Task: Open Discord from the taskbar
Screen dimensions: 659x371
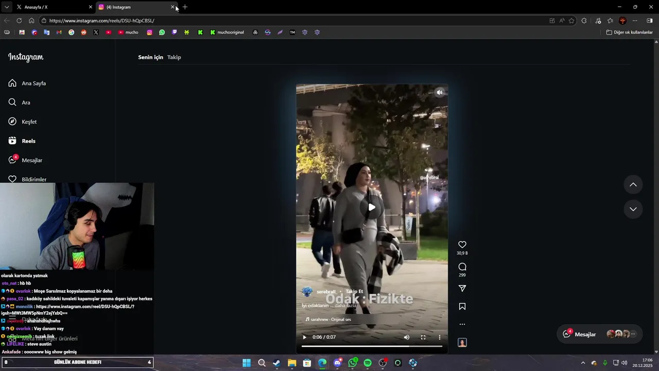Action: point(337,363)
